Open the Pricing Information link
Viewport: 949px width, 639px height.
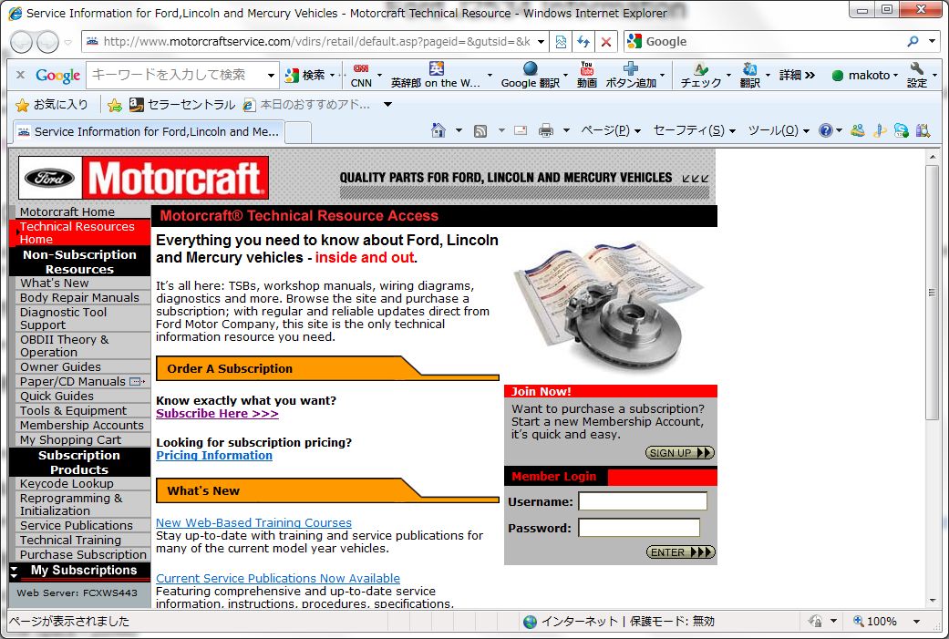214,455
